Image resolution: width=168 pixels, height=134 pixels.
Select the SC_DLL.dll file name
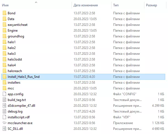coord(15,129)
